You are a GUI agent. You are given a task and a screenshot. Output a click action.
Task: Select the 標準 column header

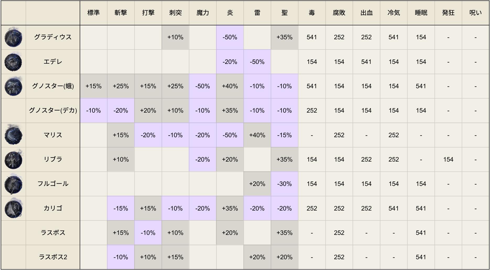point(94,13)
